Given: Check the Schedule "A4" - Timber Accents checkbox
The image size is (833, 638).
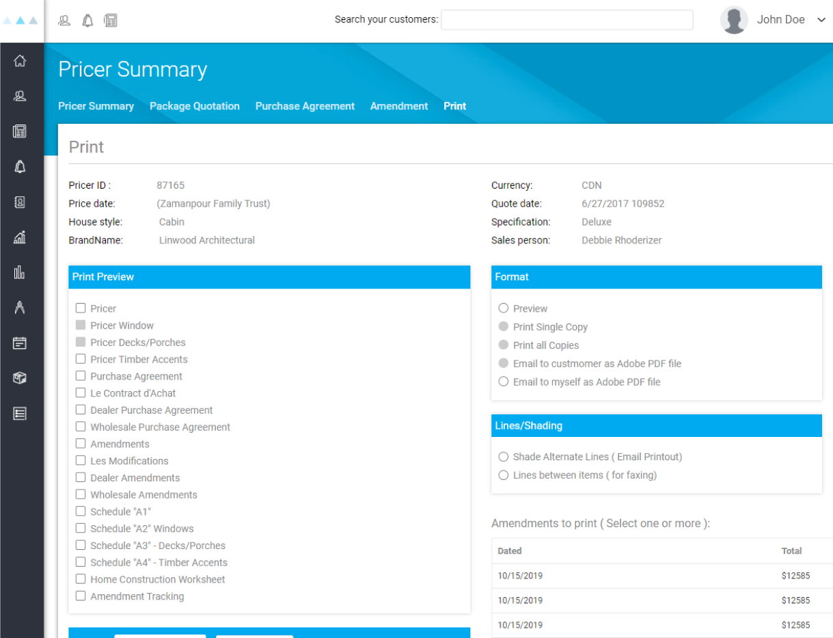Looking at the screenshot, I should (81, 562).
